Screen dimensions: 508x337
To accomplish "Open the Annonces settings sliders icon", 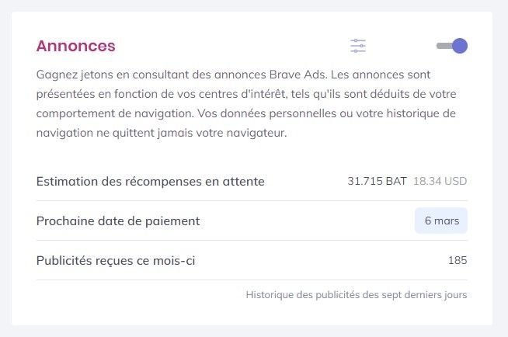I will click(x=358, y=46).
